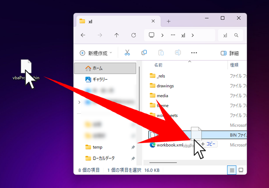Click the Edge icon of workbook.xml
Viewport: 269px width, 188px height.
152,145
